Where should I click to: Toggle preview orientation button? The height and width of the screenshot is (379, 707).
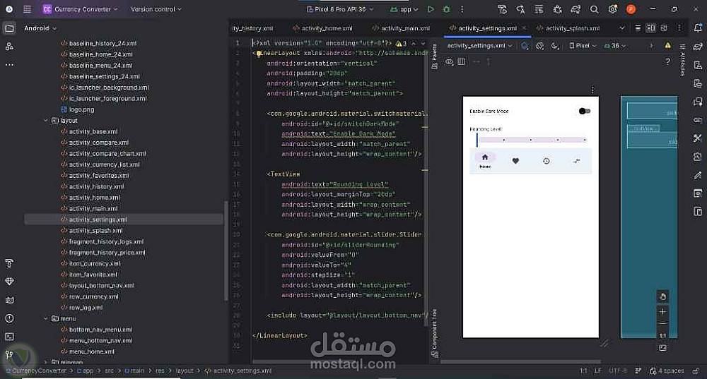[x=539, y=45]
